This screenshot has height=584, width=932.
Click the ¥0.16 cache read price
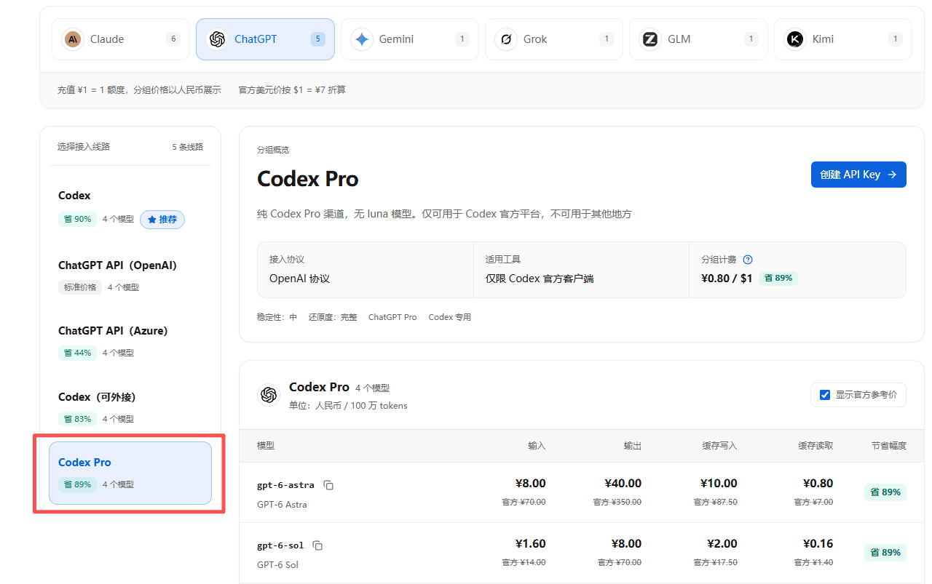(818, 544)
